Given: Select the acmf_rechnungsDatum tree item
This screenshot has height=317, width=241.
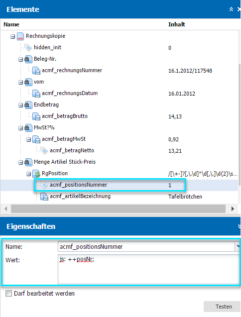Looking at the screenshot, I should [70, 94].
